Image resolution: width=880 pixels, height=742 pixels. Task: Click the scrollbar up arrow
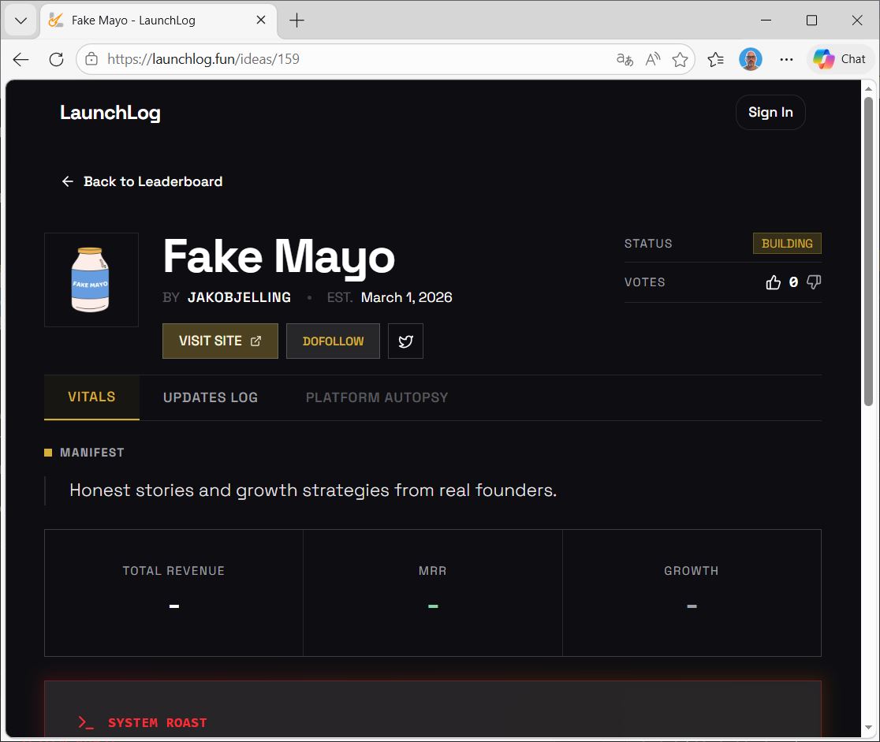pyautogui.click(x=868, y=88)
